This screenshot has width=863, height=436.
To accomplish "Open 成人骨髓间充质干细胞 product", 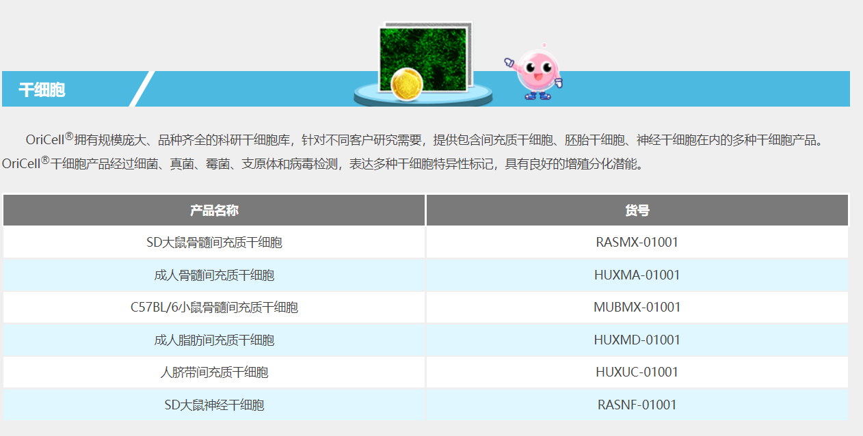I will coord(214,275).
